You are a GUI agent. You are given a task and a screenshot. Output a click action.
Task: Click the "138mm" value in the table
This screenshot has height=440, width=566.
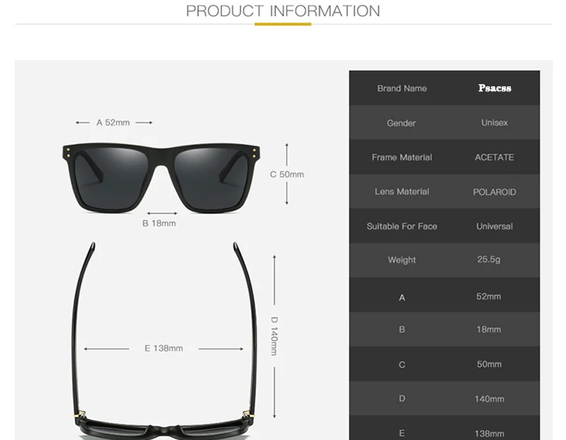(489, 434)
